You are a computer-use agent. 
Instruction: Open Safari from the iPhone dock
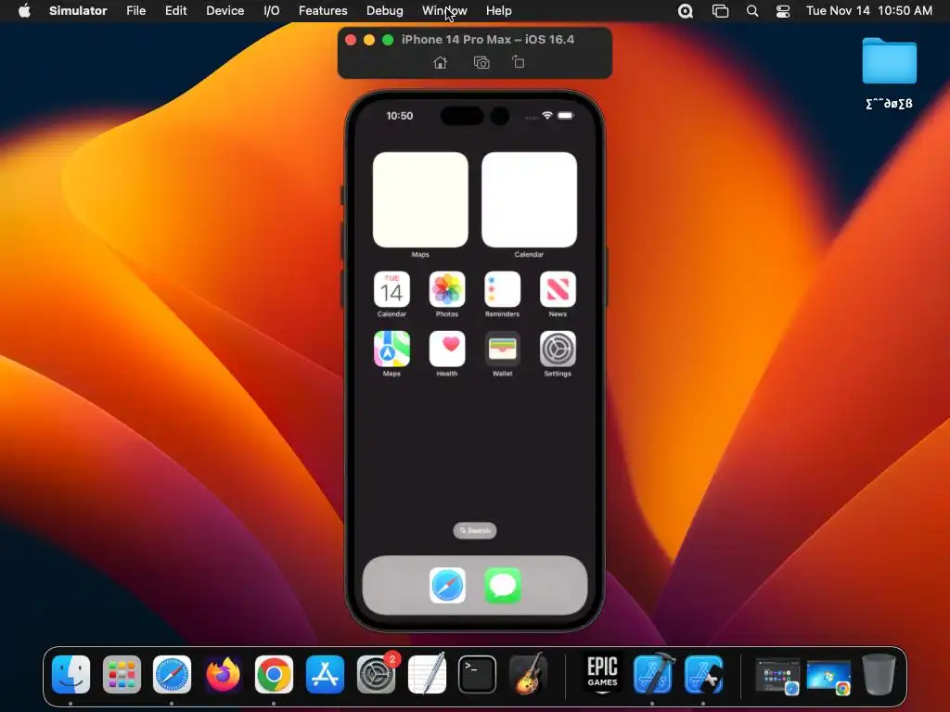(x=447, y=586)
